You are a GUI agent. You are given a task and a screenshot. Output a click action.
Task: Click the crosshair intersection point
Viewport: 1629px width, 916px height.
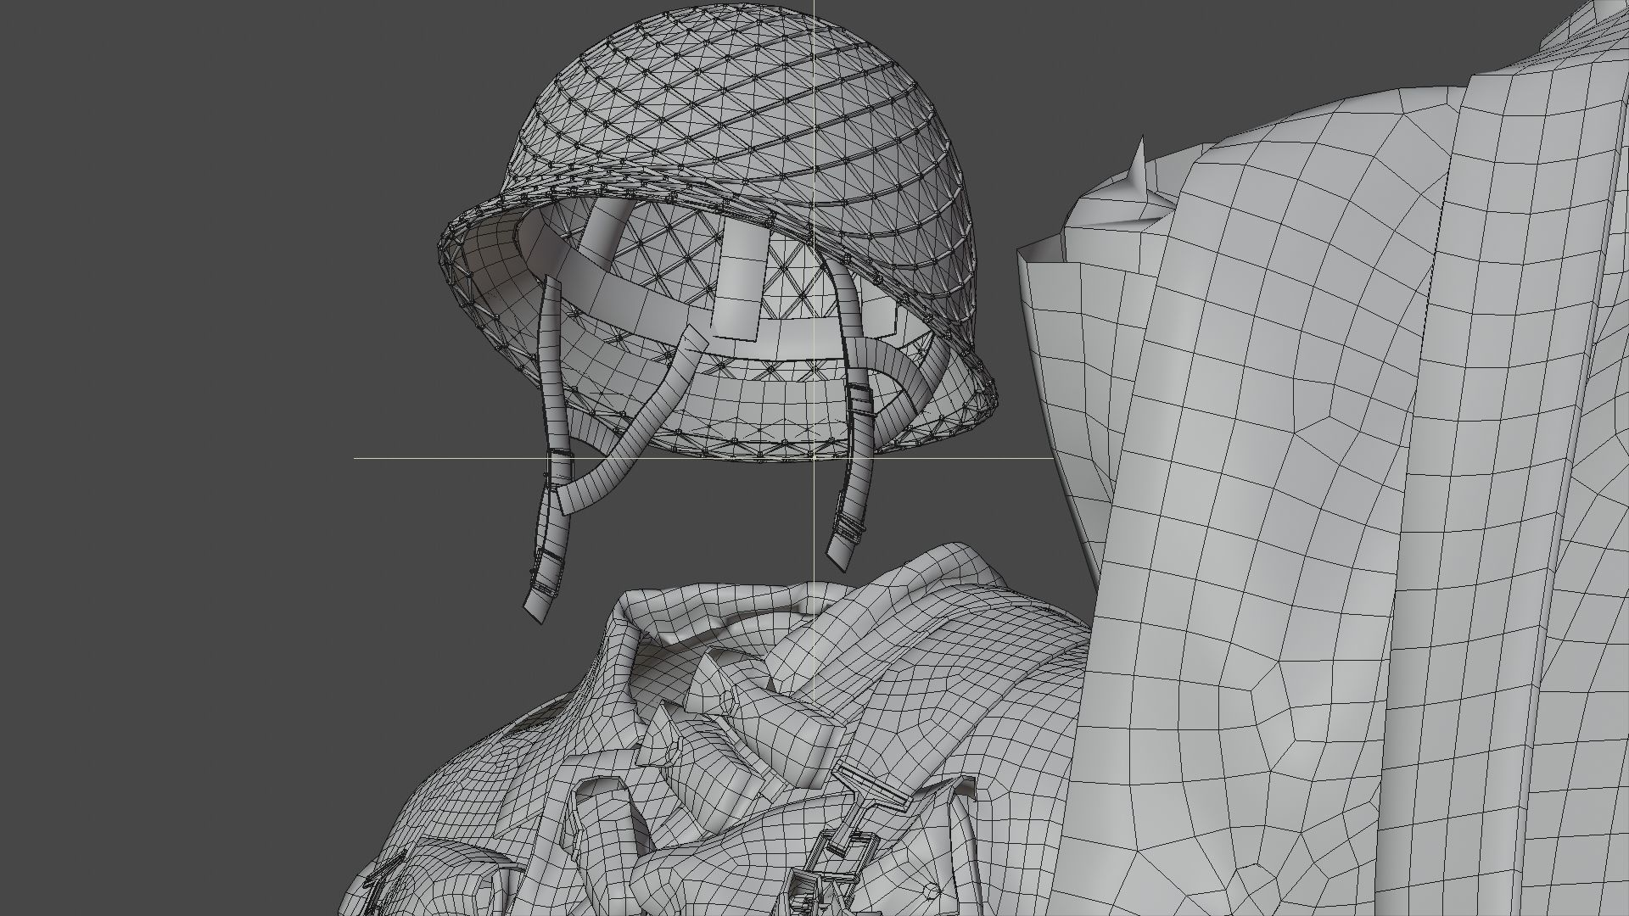coord(814,458)
